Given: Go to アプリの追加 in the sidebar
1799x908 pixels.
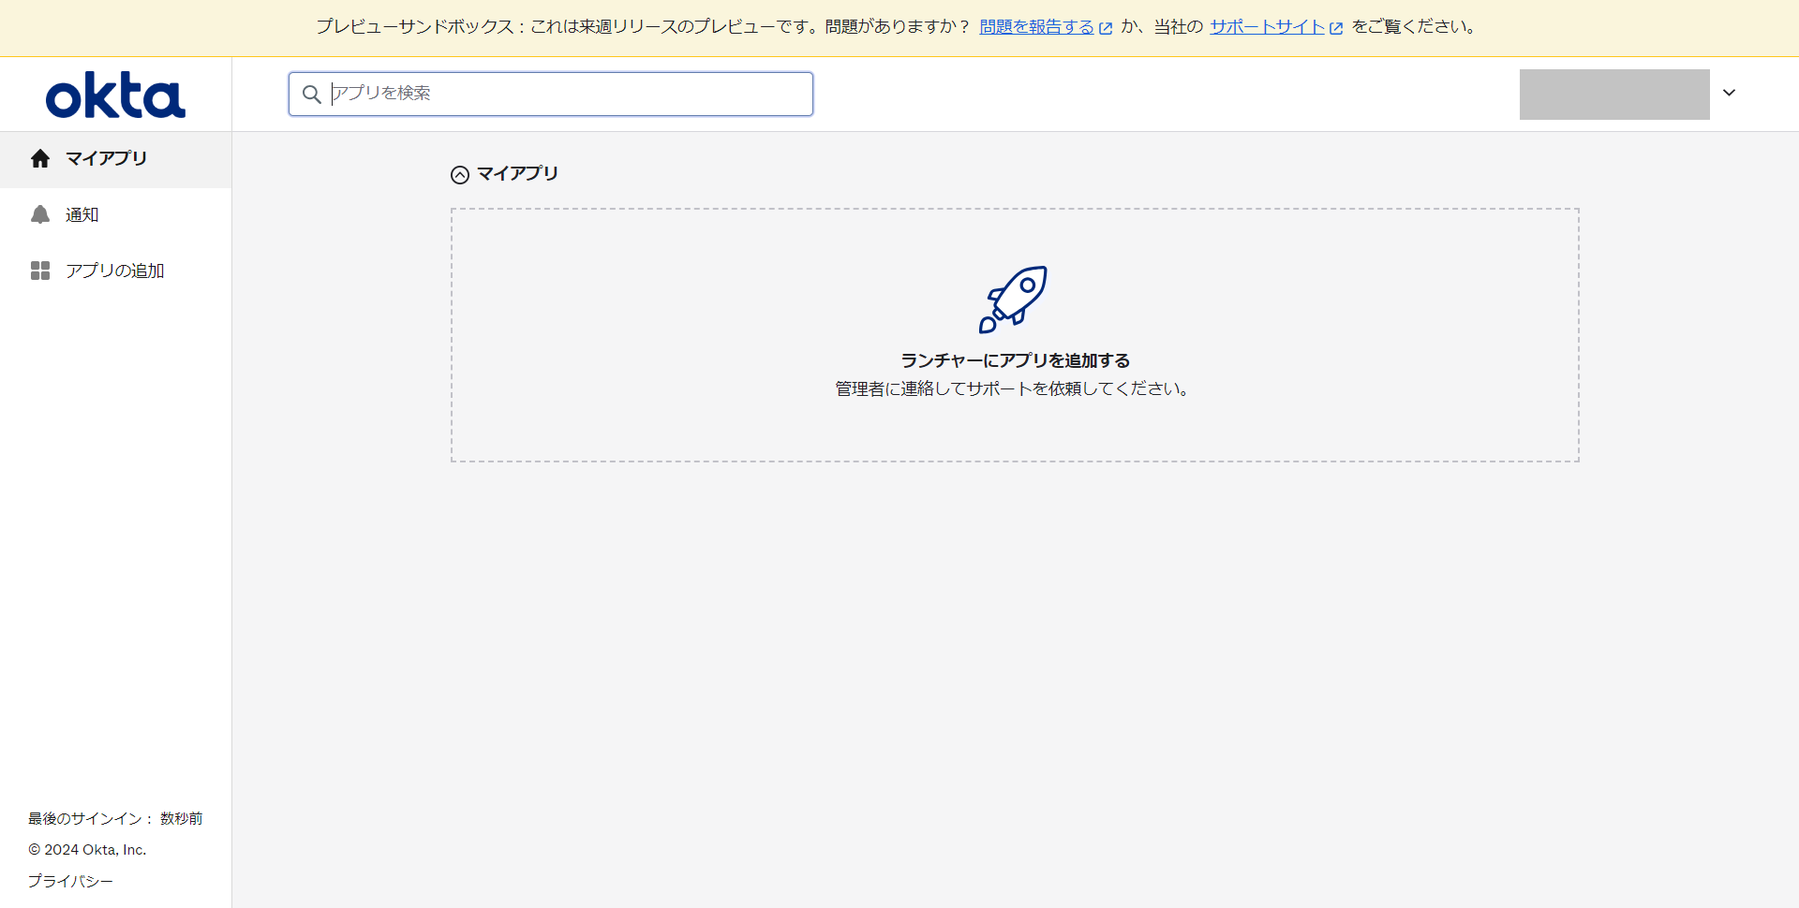Looking at the screenshot, I should [x=114, y=271].
